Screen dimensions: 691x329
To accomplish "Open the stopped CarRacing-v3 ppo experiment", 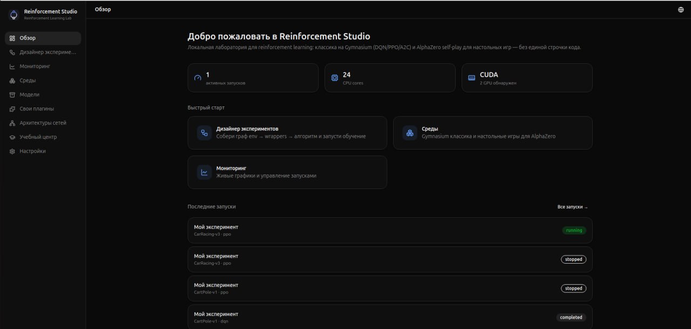I will click(390, 259).
